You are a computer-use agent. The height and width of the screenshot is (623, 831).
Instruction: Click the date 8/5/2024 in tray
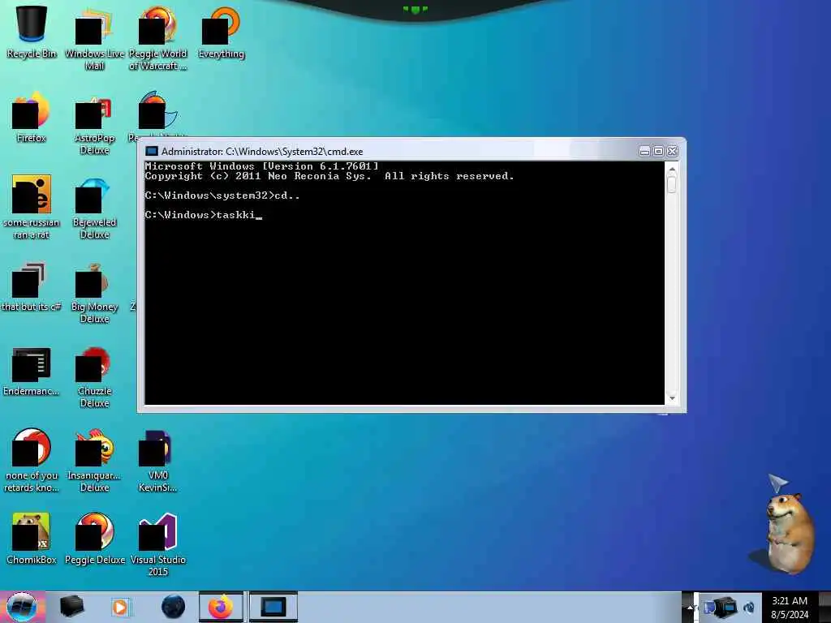pos(790,615)
